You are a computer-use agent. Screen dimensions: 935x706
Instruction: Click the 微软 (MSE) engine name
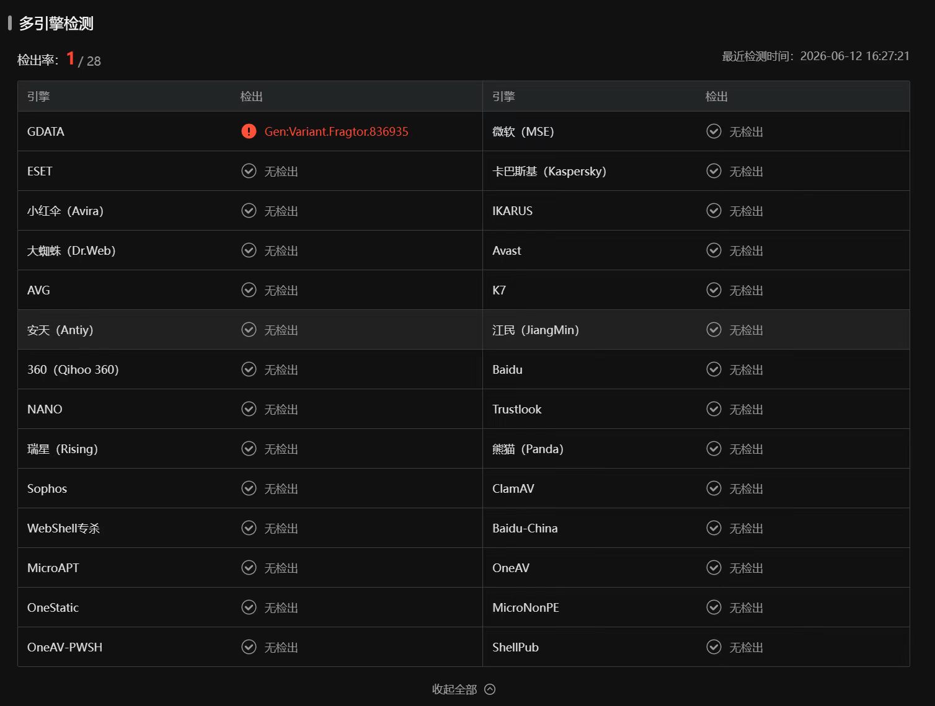point(523,131)
